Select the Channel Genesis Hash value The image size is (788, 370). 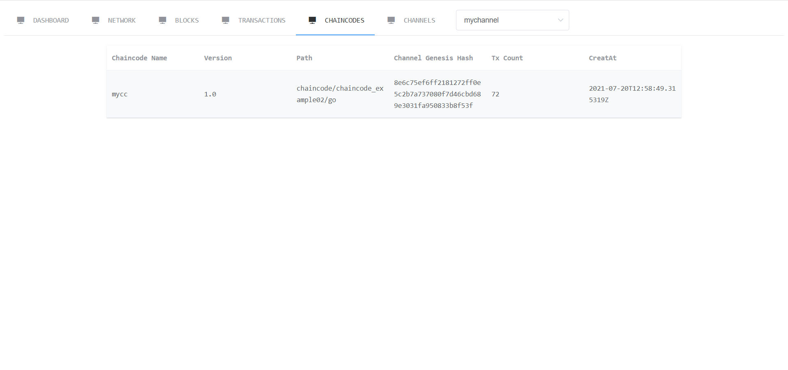coord(437,94)
